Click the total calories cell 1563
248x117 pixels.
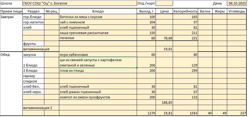[x=186, y=113]
